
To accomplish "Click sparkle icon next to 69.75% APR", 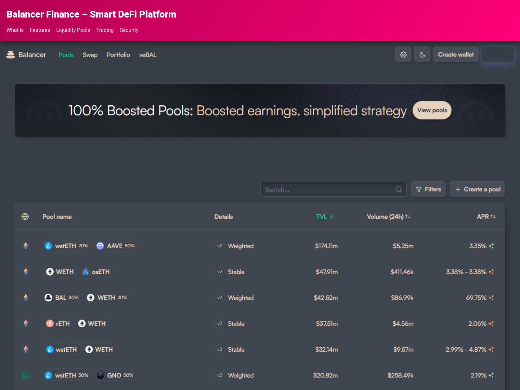I will click(491, 298).
